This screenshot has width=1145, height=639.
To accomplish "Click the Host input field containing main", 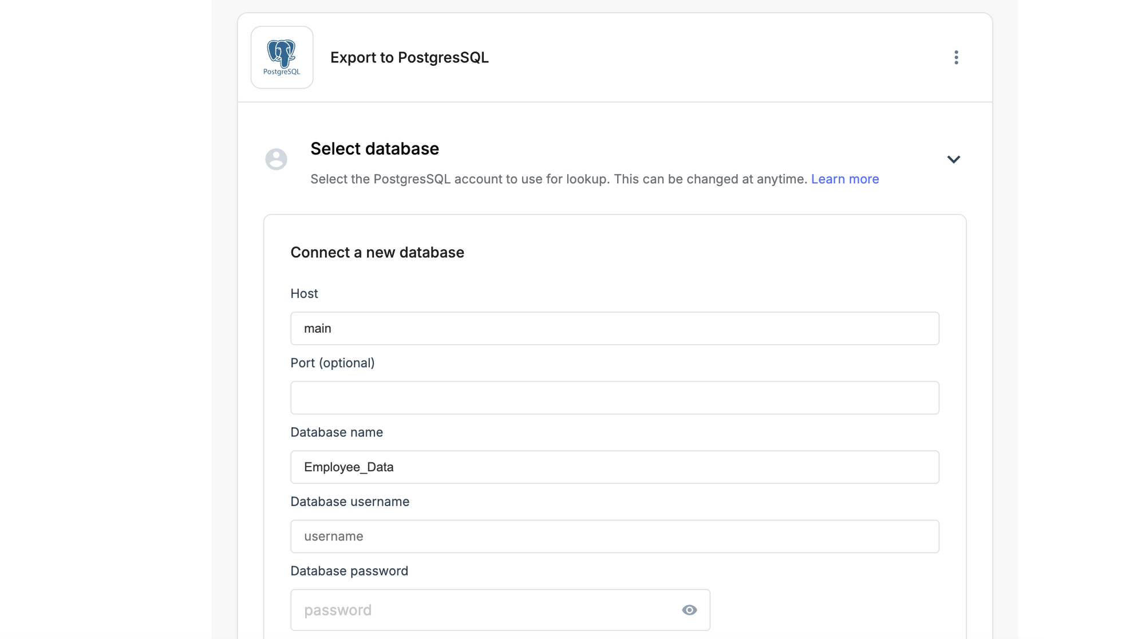I will pos(614,329).
